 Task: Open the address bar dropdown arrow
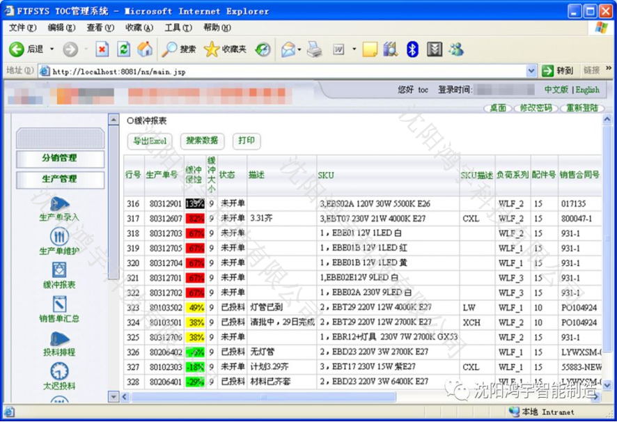(531, 70)
